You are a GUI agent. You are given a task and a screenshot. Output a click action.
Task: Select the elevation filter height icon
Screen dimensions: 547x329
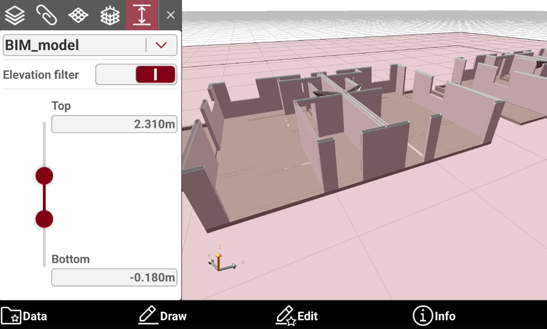click(x=142, y=15)
